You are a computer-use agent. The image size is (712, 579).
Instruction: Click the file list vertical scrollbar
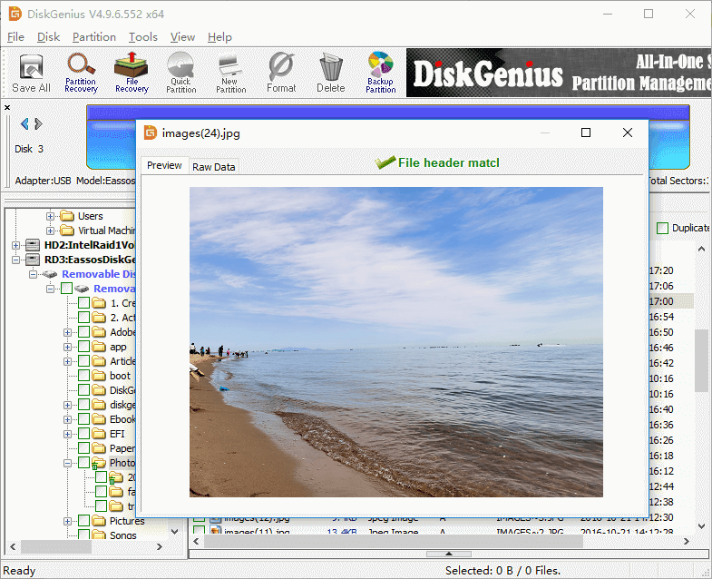point(702,360)
